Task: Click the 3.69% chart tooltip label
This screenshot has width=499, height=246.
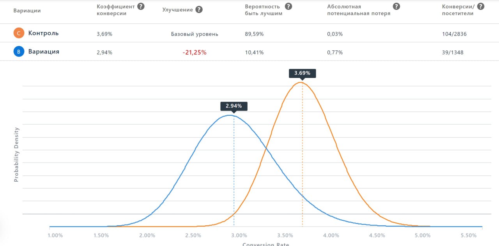Action: pos(302,73)
